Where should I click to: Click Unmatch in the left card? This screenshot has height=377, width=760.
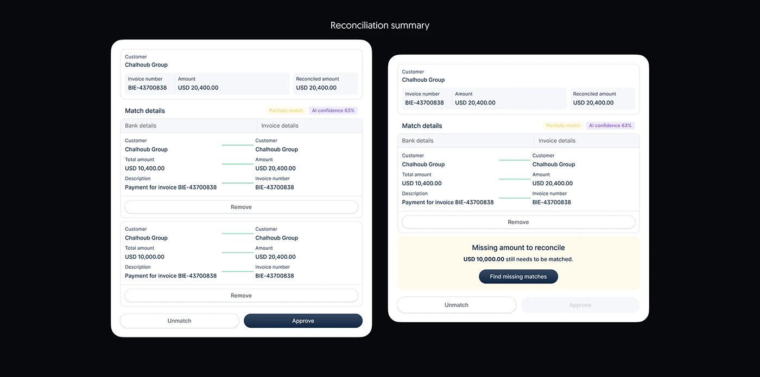[x=179, y=321]
